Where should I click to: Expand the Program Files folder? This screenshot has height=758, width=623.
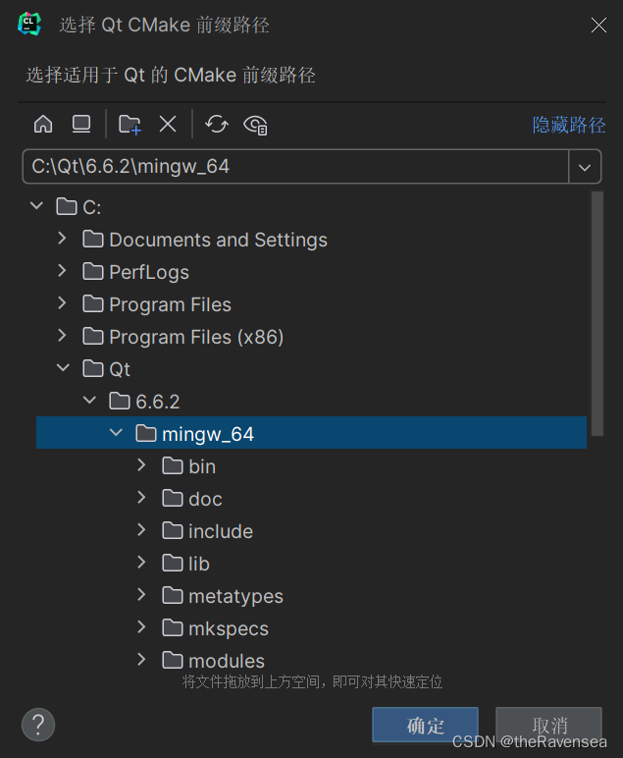coord(62,303)
